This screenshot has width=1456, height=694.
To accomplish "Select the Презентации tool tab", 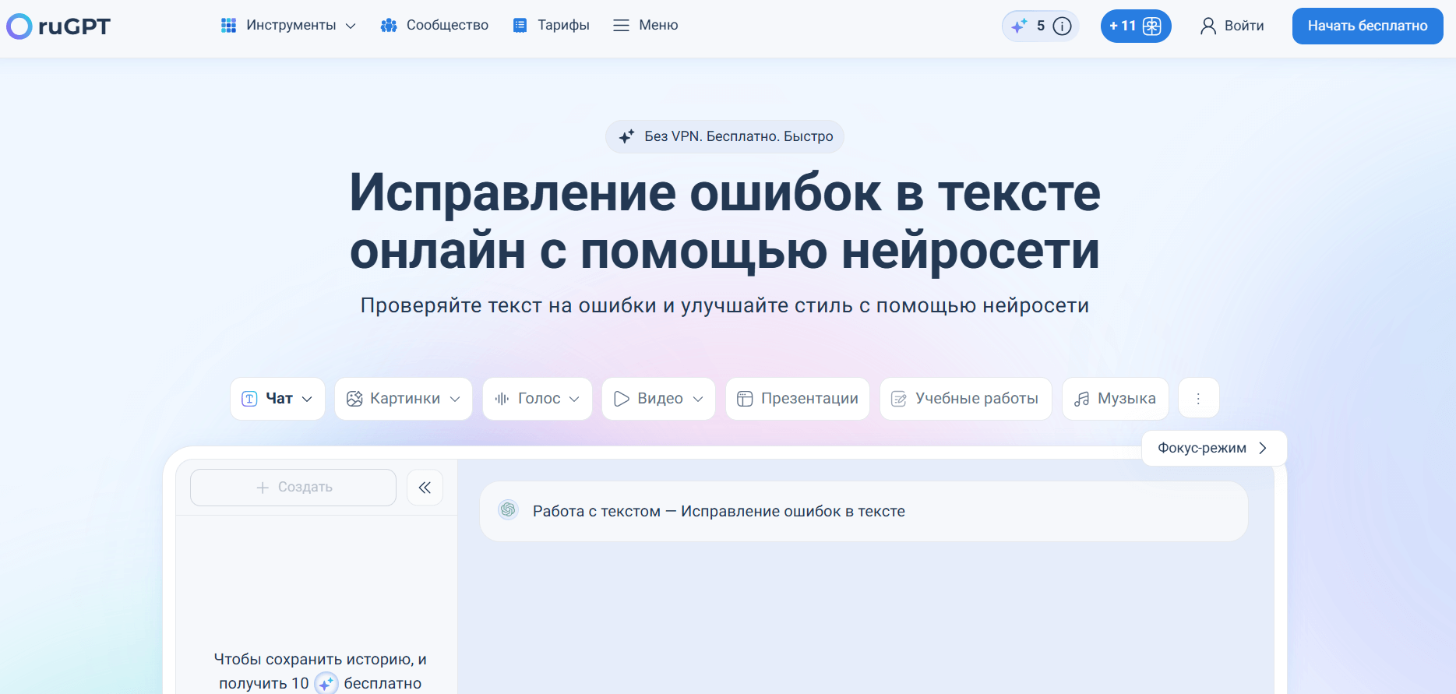I will [x=798, y=399].
